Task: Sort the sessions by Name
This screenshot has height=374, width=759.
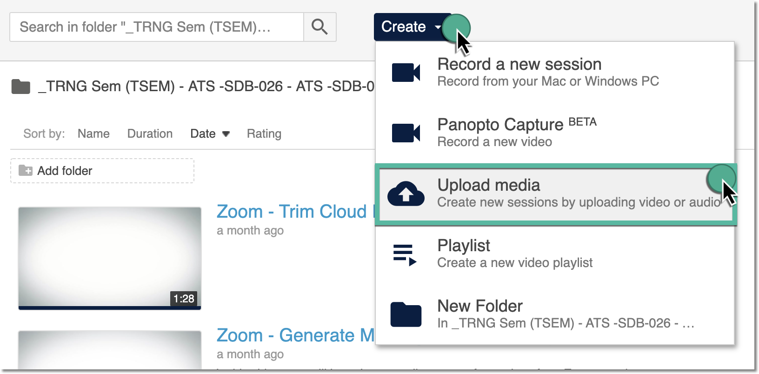Action: 93,134
